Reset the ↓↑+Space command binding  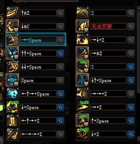click(x=131, y=81)
